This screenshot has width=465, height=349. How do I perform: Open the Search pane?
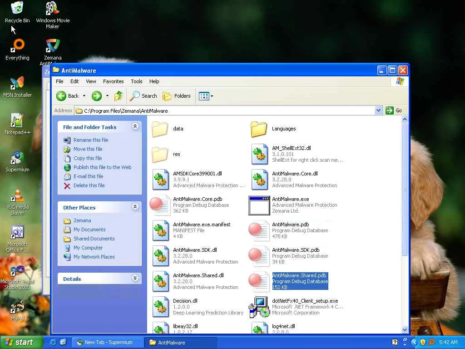point(143,96)
